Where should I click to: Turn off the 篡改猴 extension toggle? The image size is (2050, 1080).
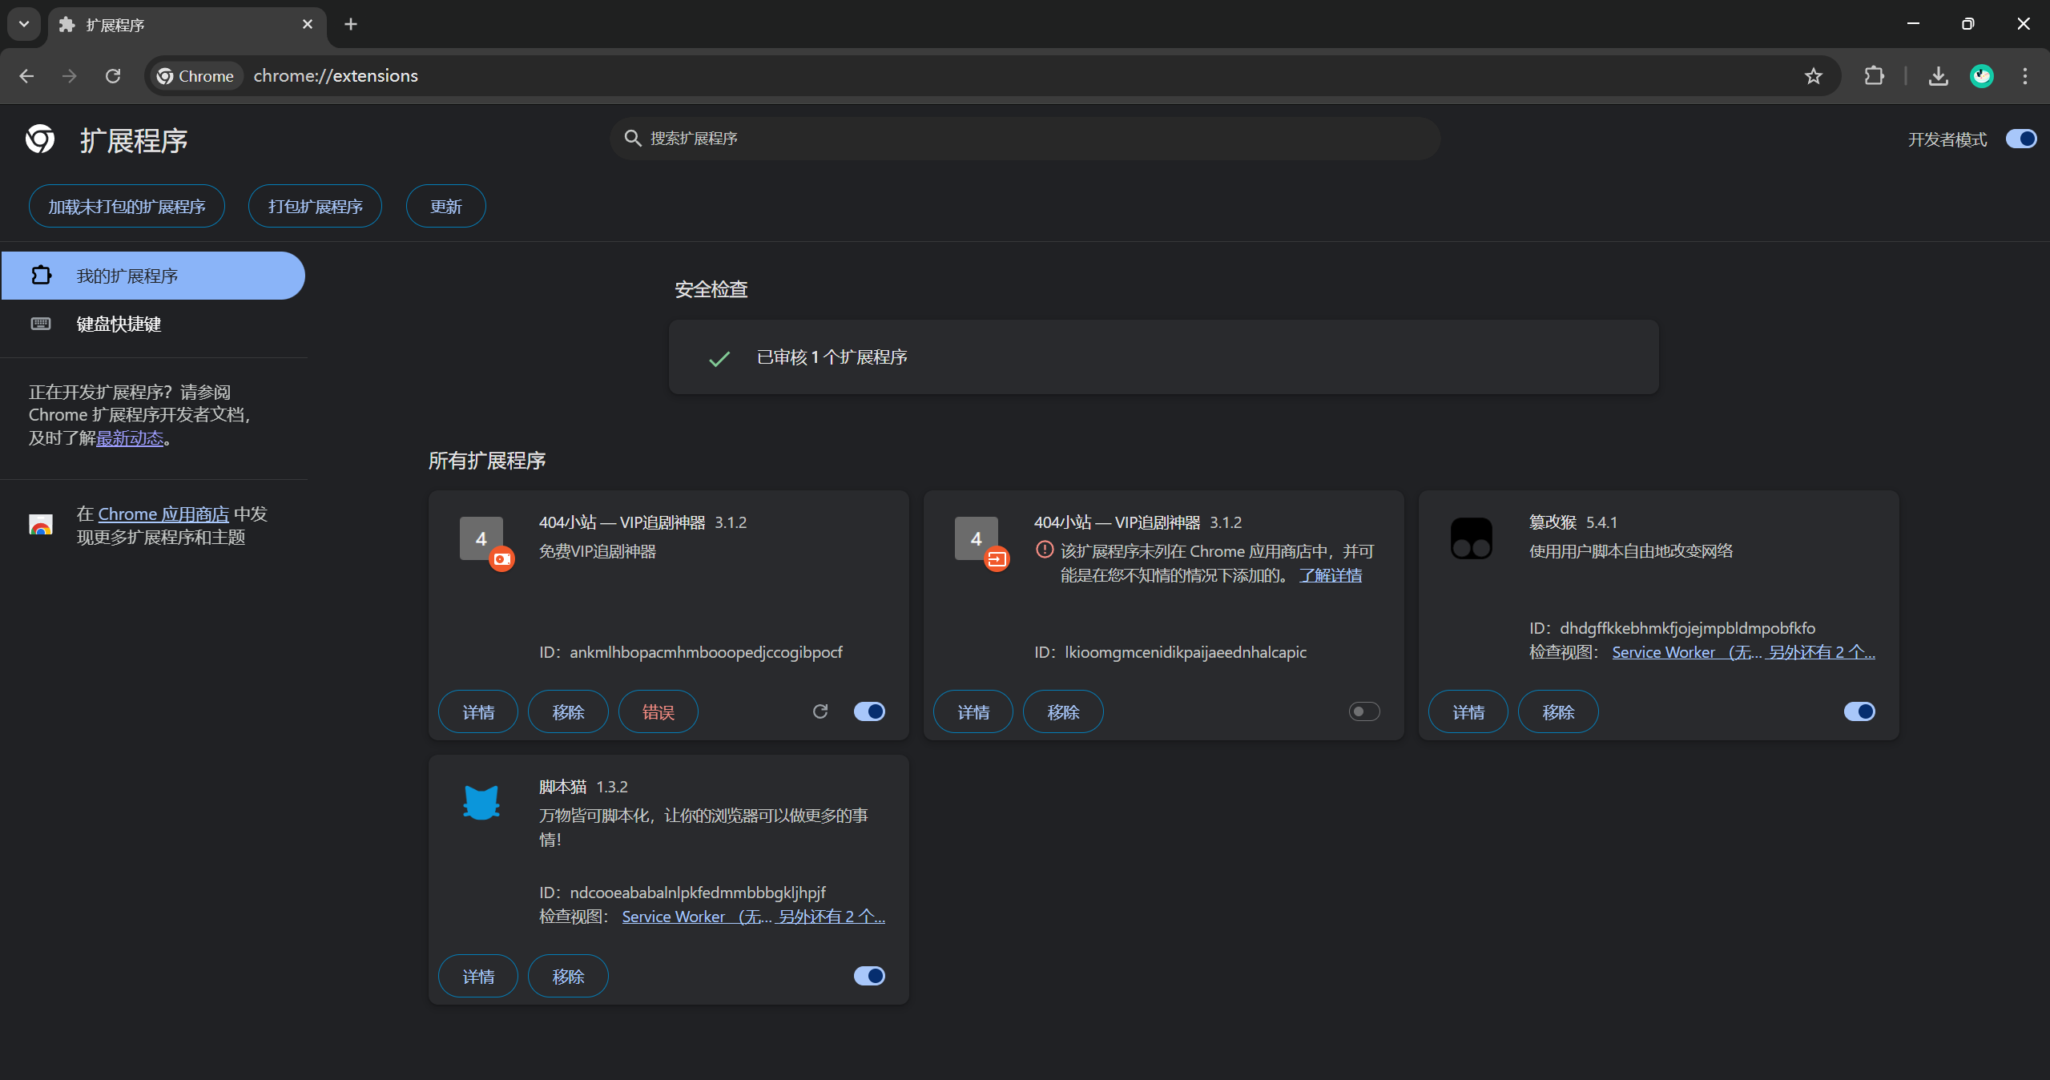coord(1859,711)
